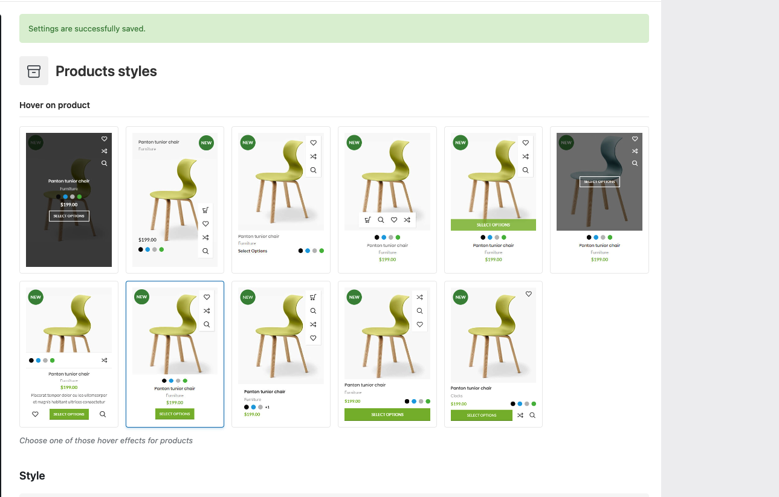Viewport: 779px width, 497px height.
Task: Select the dark overlay hover style with centered title
Action: pos(69,200)
